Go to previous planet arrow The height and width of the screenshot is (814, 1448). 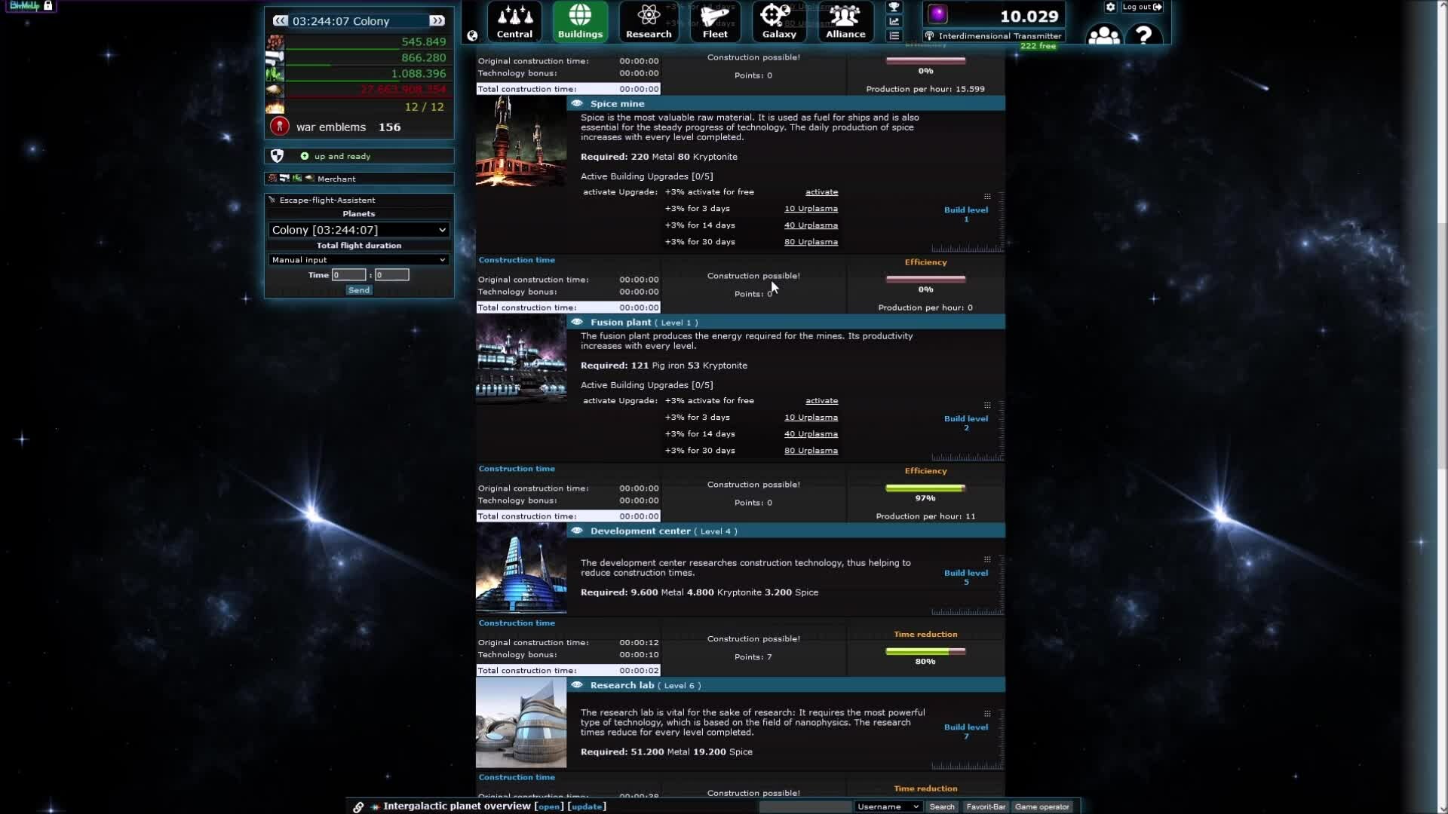pyautogui.click(x=281, y=21)
